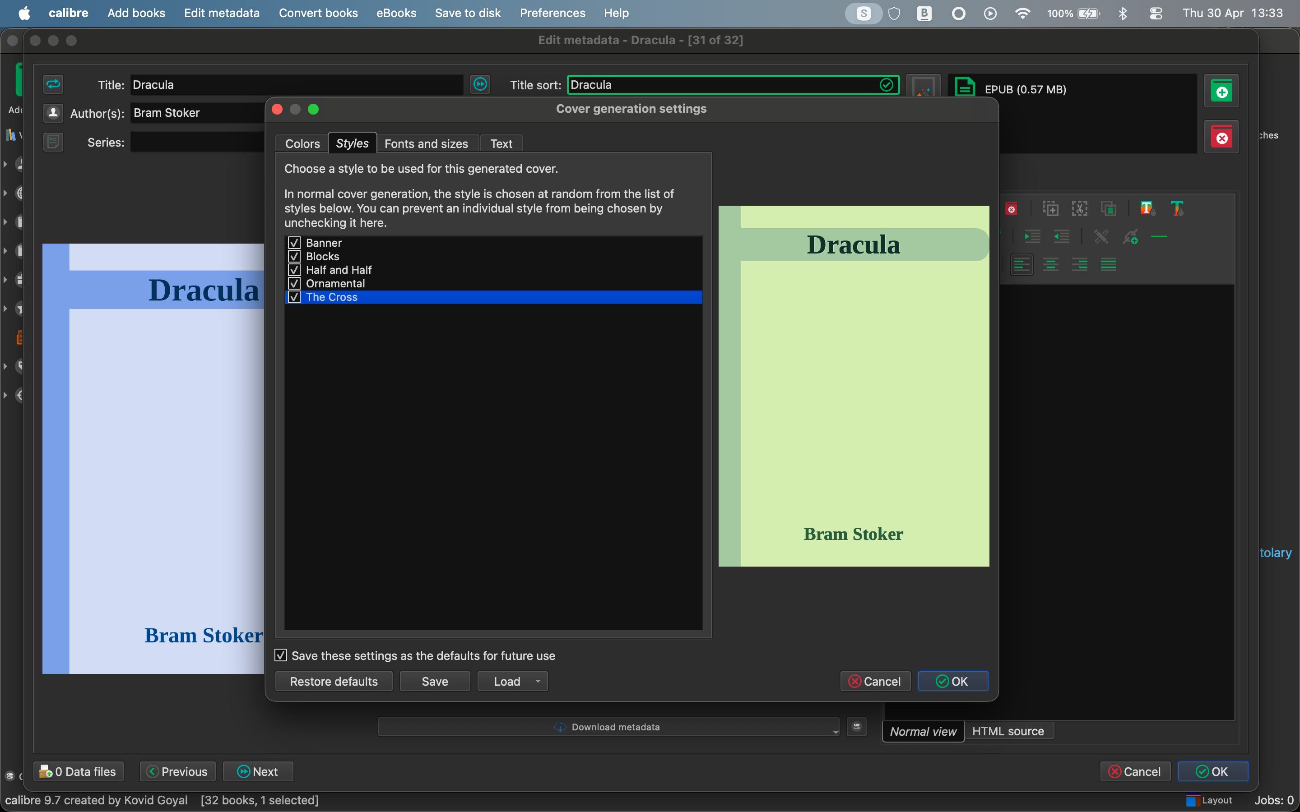Select the align center icon
Viewport: 1300px width, 812px height.
pyautogui.click(x=1051, y=265)
